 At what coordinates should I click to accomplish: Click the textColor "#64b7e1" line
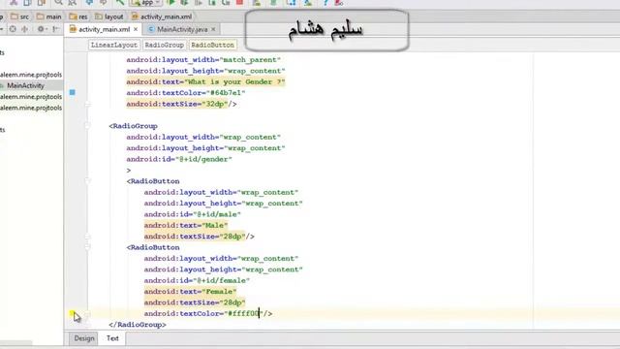tap(186, 93)
